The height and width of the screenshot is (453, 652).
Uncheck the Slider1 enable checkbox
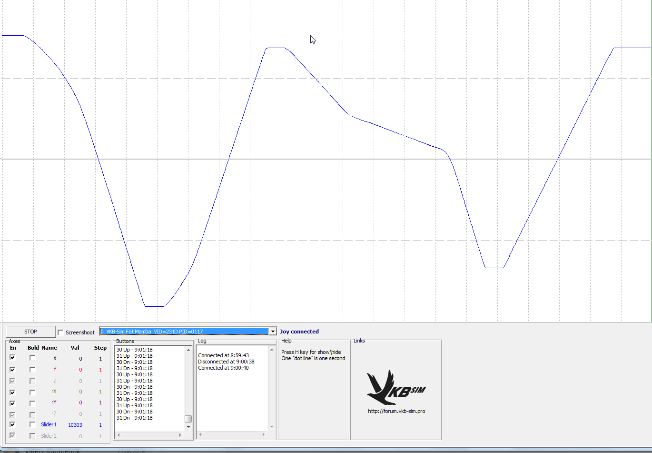click(12, 424)
